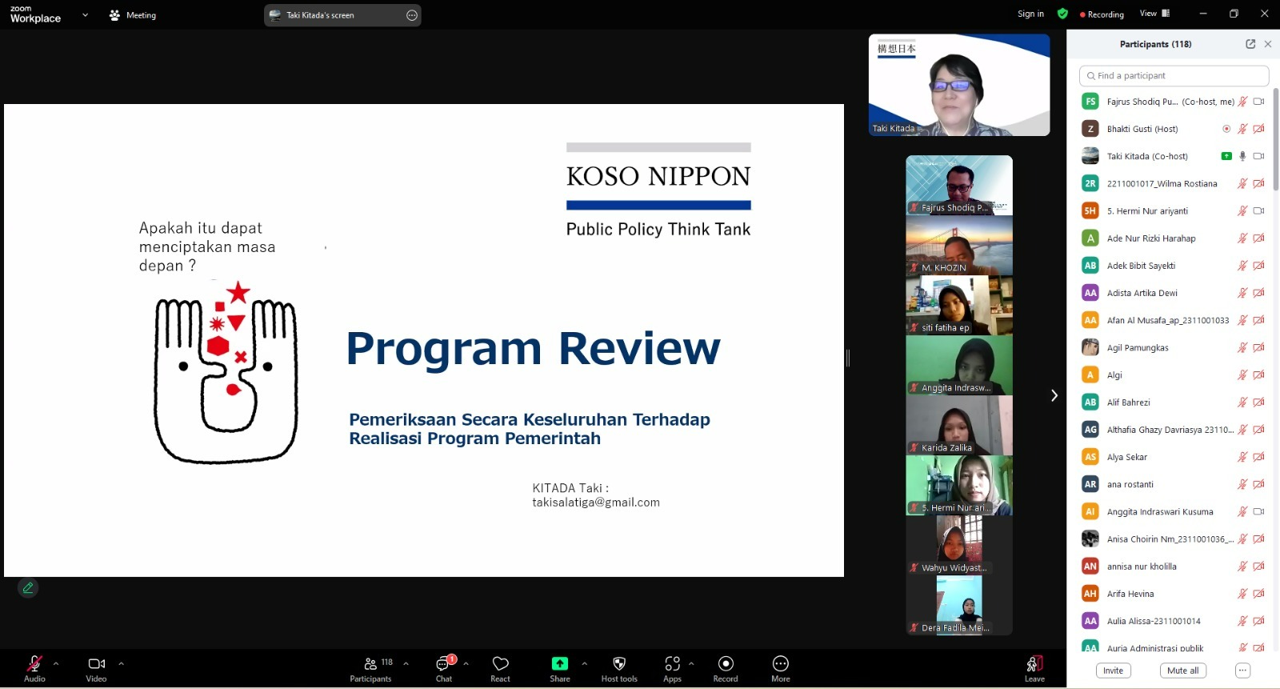Viewport: 1280px width, 689px height.
Task: Click Invite button in participants panel
Action: (1113, 671)
